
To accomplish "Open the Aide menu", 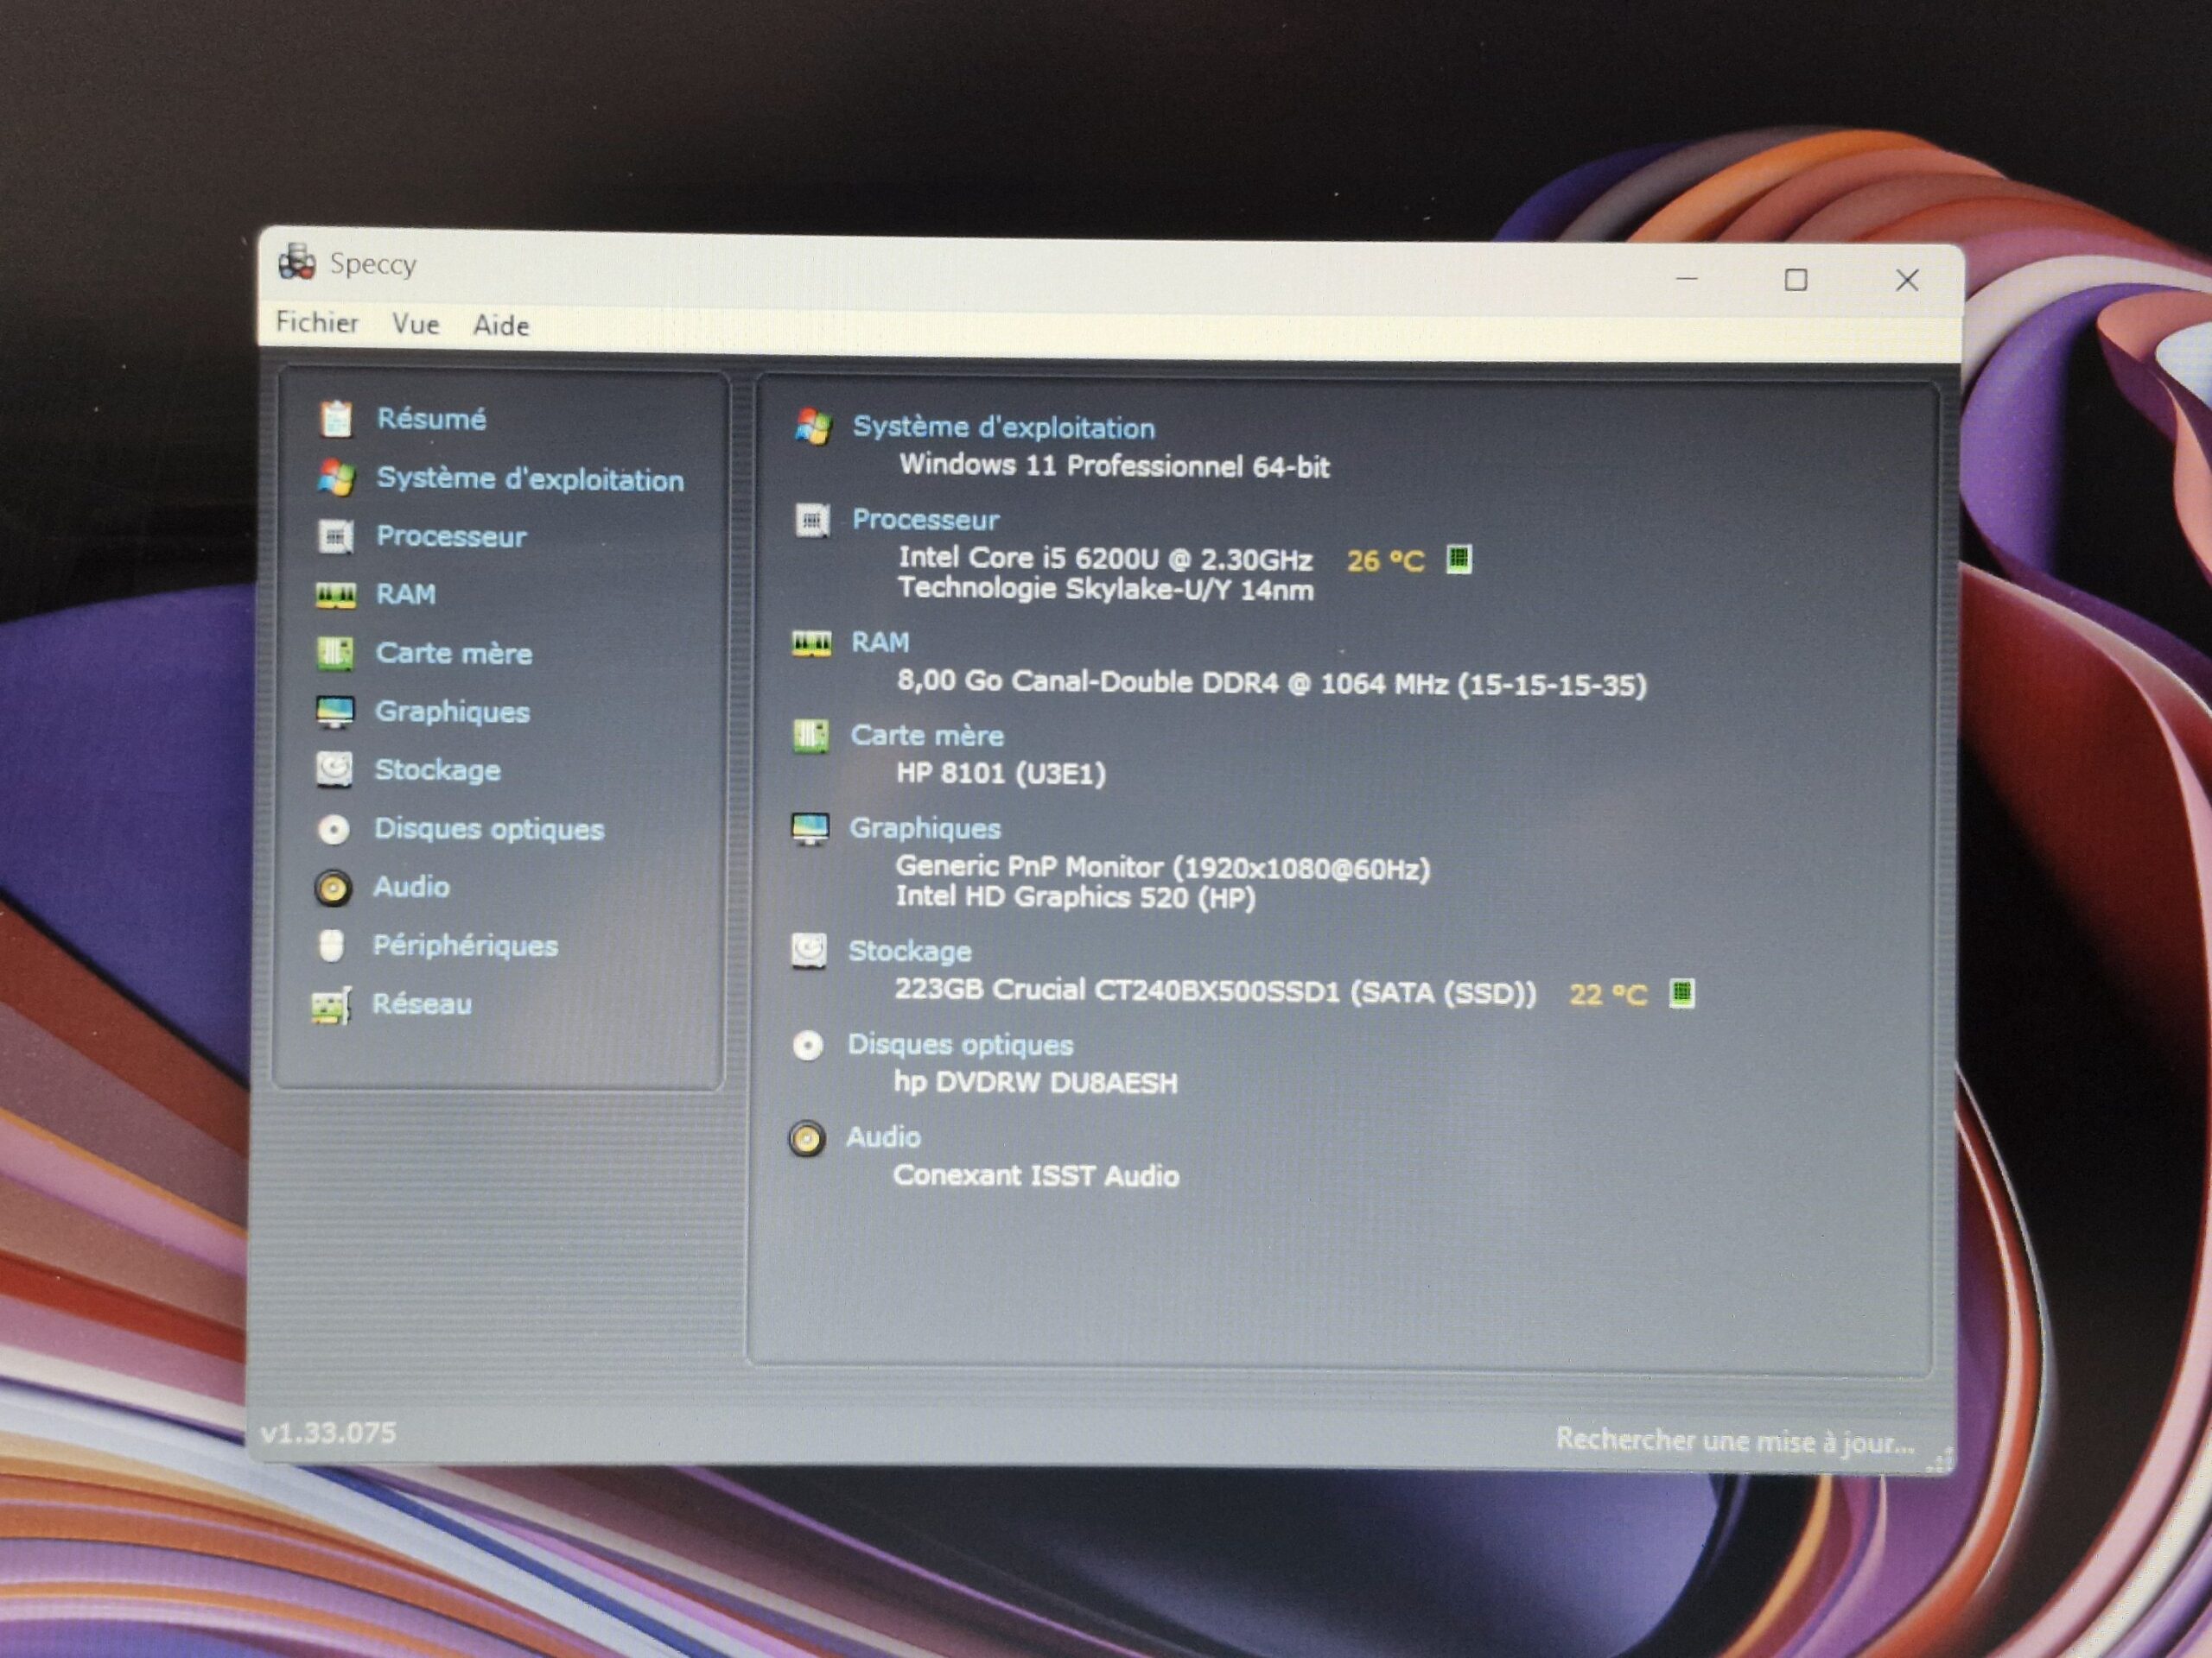I will click(501, 325).
